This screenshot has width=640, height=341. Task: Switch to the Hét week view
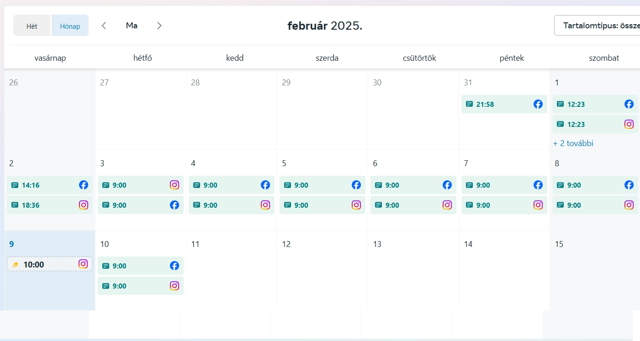[32, 26]
